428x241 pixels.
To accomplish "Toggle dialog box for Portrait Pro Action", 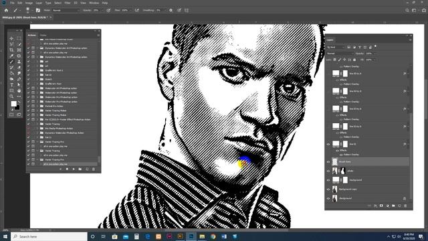I will point(33,106).
